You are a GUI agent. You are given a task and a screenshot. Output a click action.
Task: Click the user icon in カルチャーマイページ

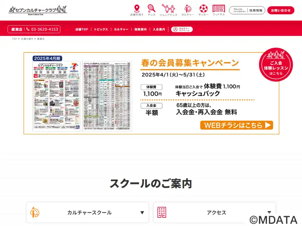coord(175,29)
